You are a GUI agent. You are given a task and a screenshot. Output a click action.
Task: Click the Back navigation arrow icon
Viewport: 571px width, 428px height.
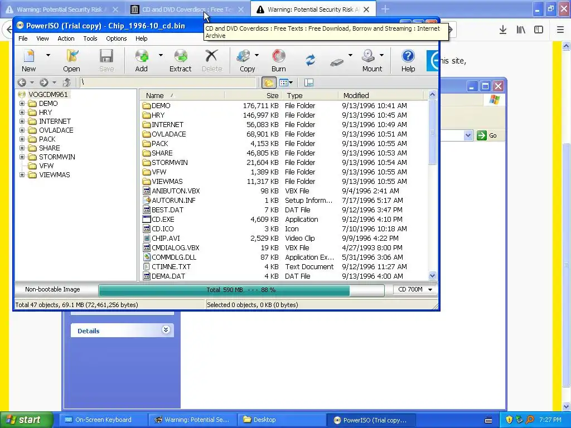[22, 82]
